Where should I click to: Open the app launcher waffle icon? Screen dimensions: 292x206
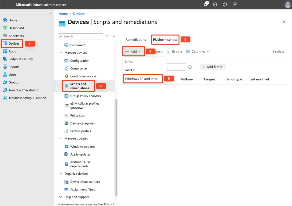[x=5, y=5]
